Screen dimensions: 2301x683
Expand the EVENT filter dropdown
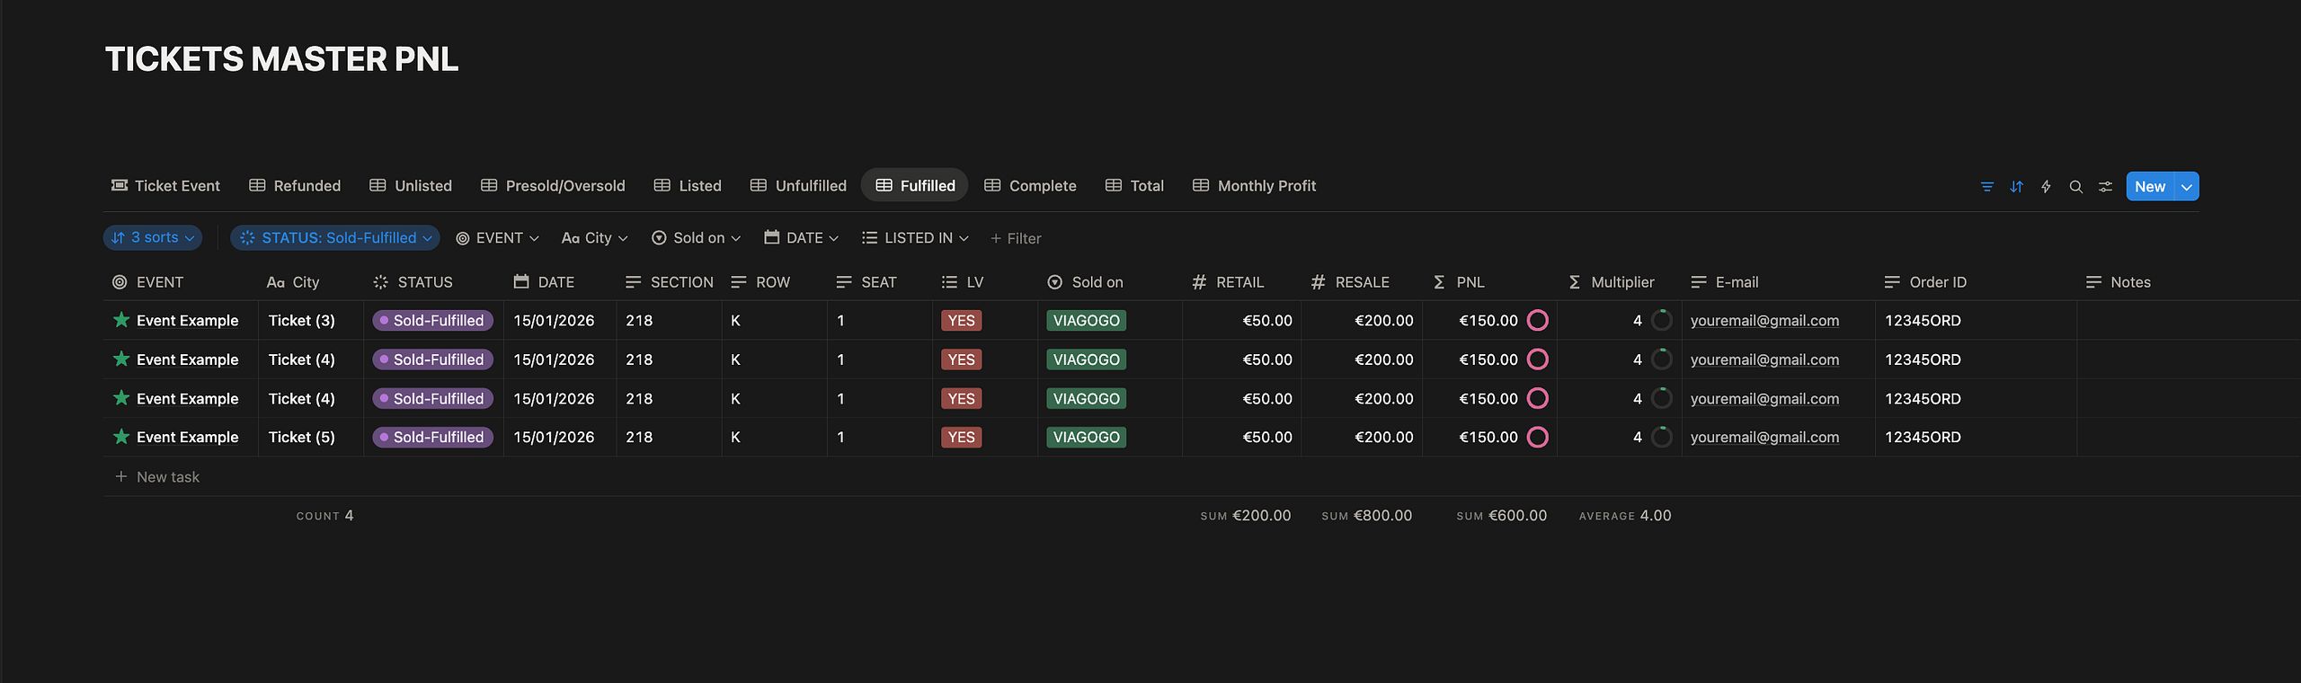[497, 238]
